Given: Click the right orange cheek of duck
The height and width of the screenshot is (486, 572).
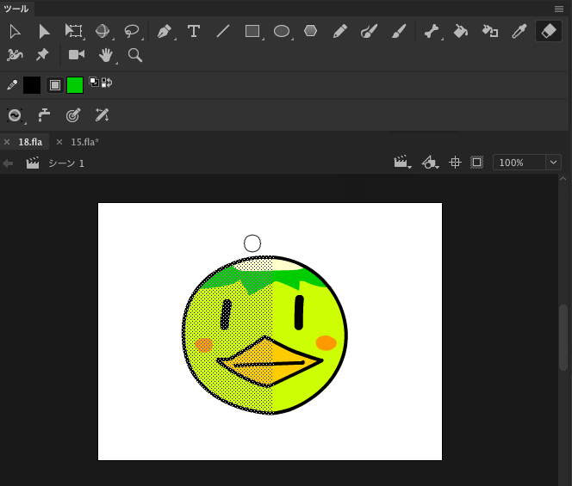Looking at the screenshot, I should [x=326, y=343].
